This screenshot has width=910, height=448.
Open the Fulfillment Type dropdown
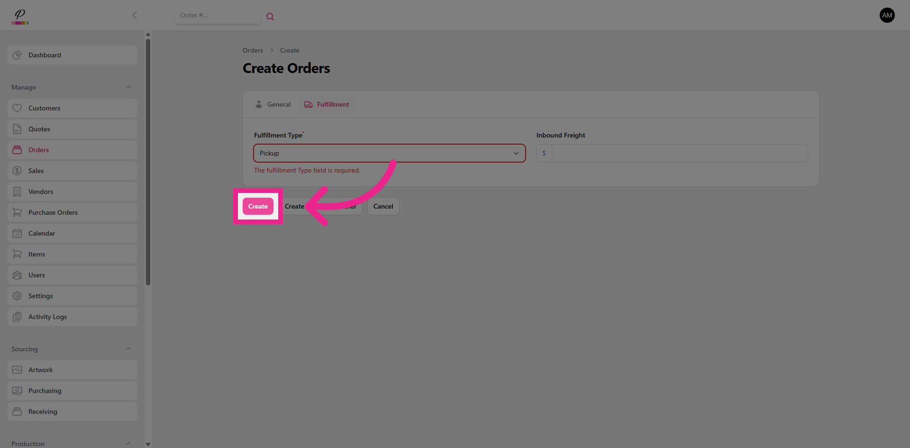coord(516,153)
